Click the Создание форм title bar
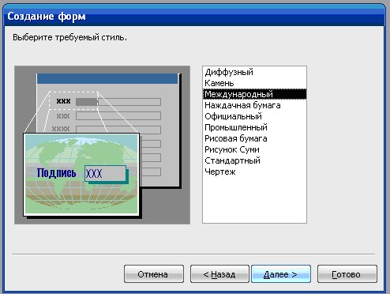 195,16
